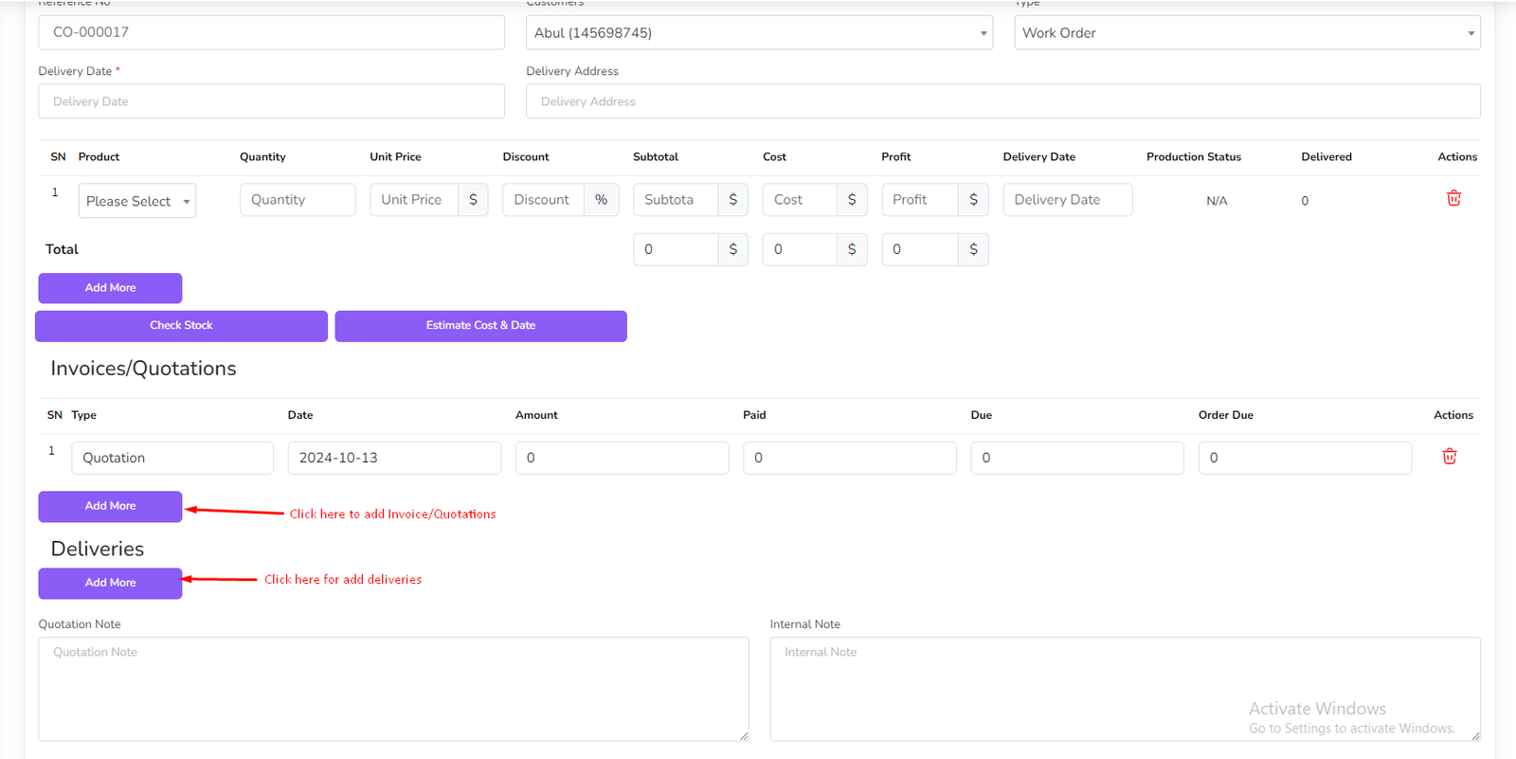Click inside the Internal Note text area

click(1125, 689)
